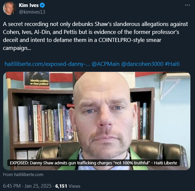The height and width of the screenshot is (191, 195).
Task: Open the article preview card image
Action: tap(97, 121)
